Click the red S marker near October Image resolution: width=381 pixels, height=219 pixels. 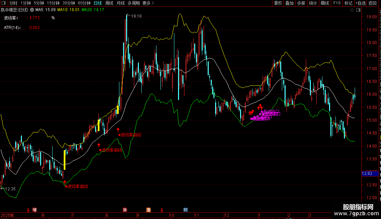(162, 210)
